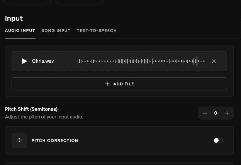Viewport: 241px width, 165px height.
Task: Open the Text-to-Speech tab
Action: coord(97,31)
